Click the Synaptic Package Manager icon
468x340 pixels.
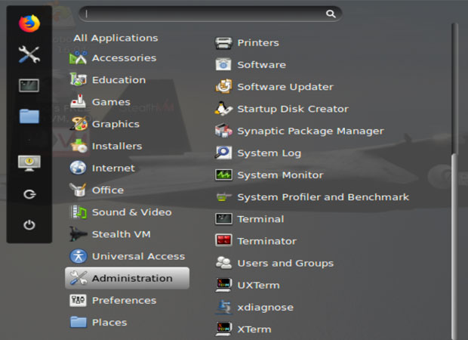(x=223, y=131)
